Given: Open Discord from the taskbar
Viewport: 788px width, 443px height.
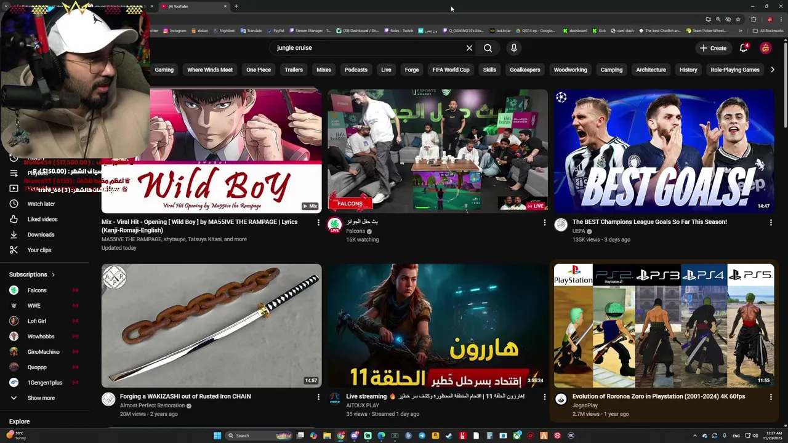Looking at the screenshot, I should coord(354,436).
